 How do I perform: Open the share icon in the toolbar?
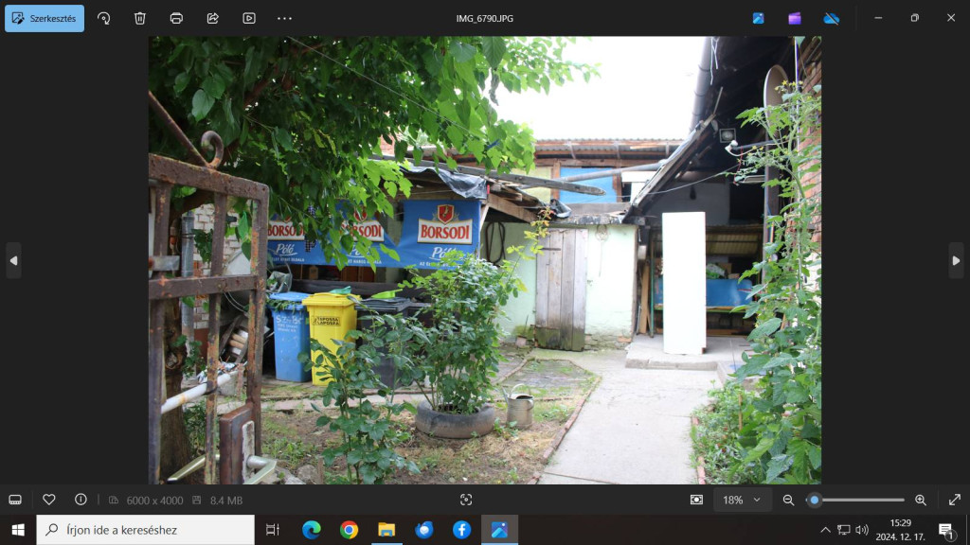pyautogui.click(x=212, y=18)
